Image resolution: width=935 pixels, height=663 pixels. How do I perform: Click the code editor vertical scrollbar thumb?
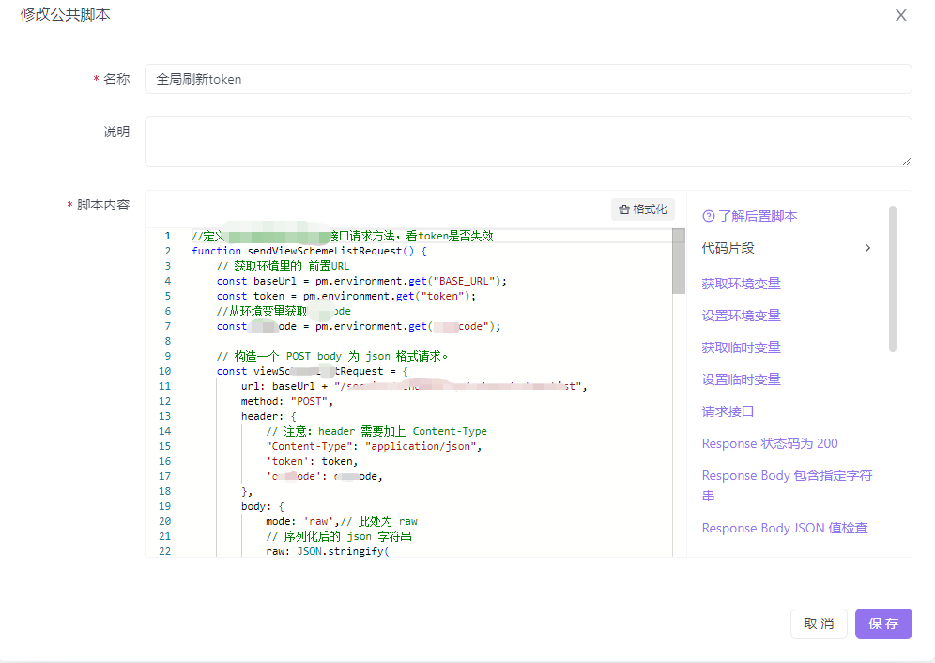pyautogui.click(x=679, y=261)
